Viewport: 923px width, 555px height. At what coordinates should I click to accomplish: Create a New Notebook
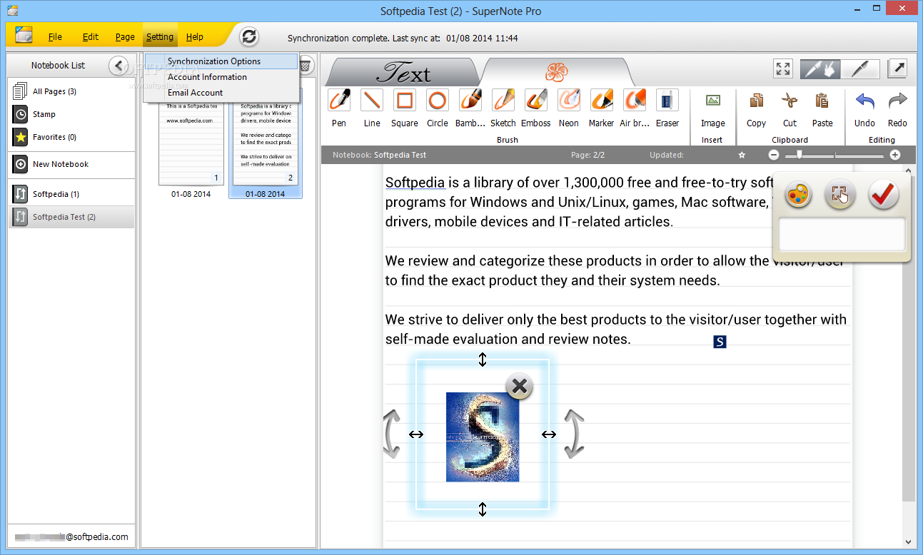tap(71, 164)
